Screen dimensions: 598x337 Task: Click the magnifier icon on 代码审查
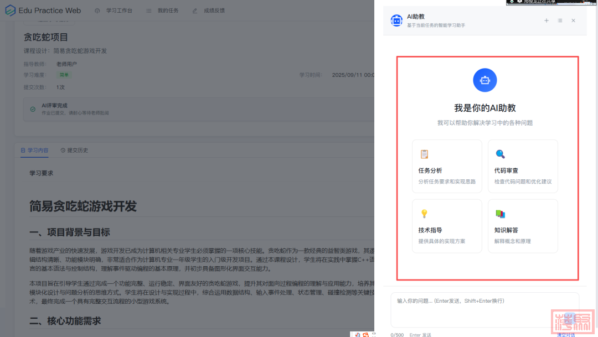point(500,154)
